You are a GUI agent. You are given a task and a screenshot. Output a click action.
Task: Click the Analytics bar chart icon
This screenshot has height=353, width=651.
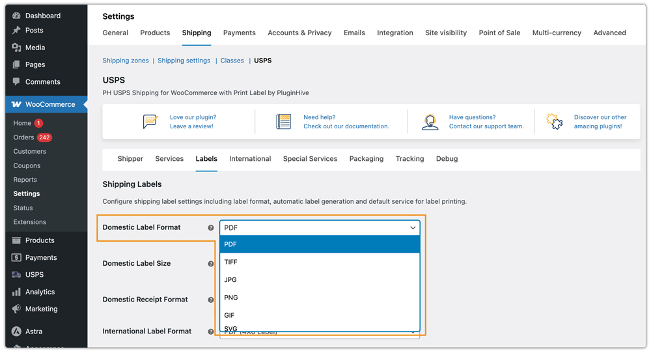[16, 292]
